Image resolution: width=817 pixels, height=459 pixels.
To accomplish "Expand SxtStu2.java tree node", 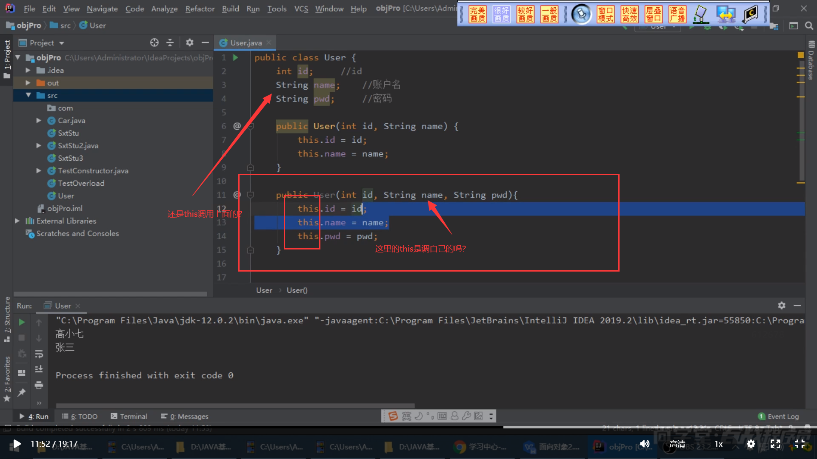I will (39, 145).
